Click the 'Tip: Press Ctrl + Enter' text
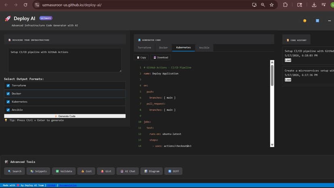The image size is (334, 188). [36, 121]
